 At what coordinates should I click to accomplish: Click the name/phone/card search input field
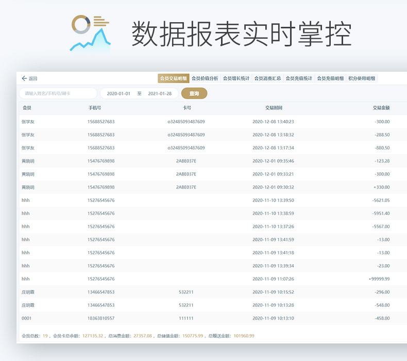58,93
